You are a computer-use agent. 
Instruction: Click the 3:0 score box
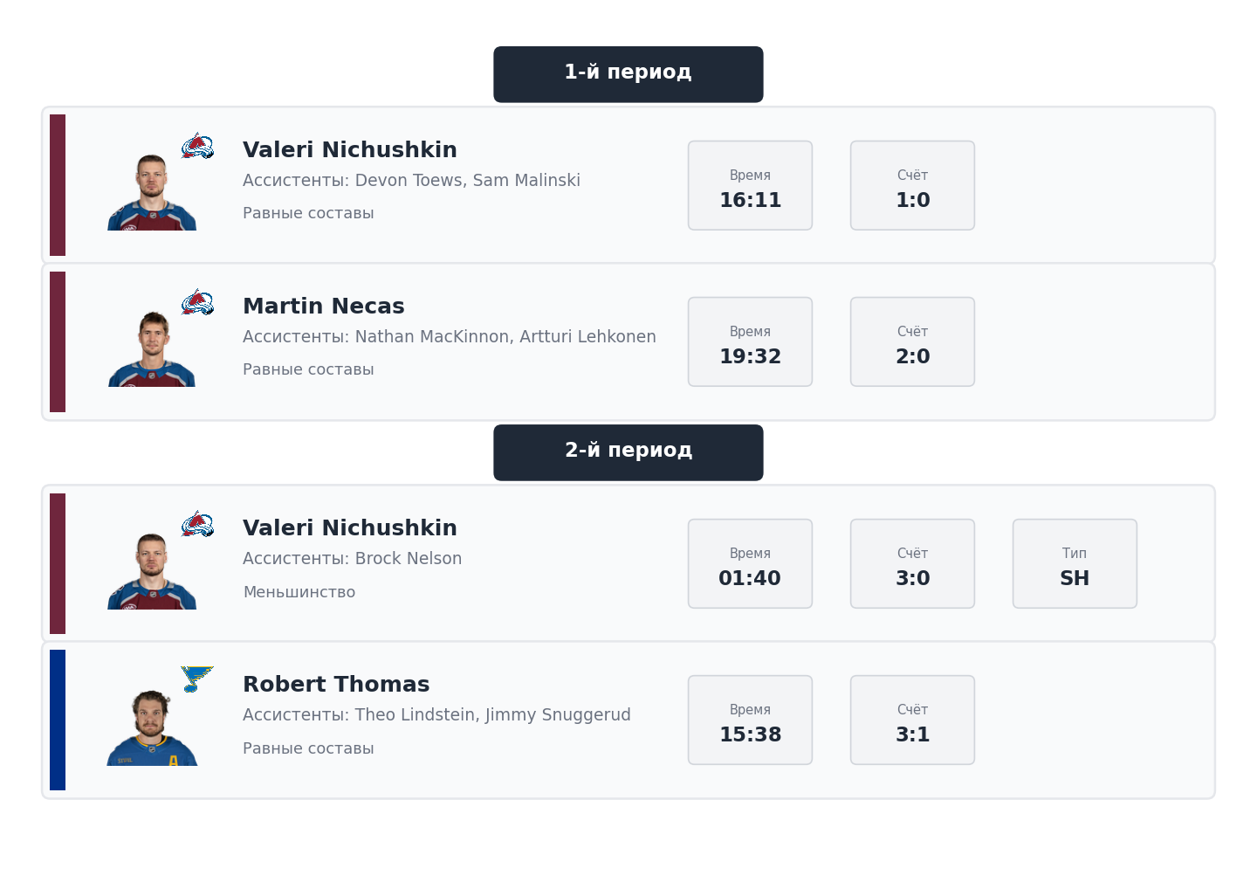click(x=912, y=564)
